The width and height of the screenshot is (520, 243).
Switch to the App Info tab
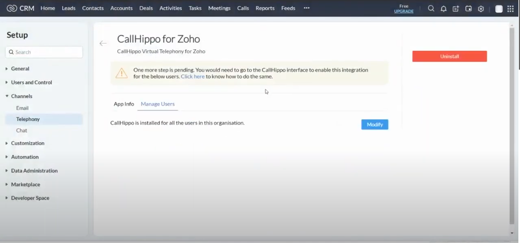(124, 104)
